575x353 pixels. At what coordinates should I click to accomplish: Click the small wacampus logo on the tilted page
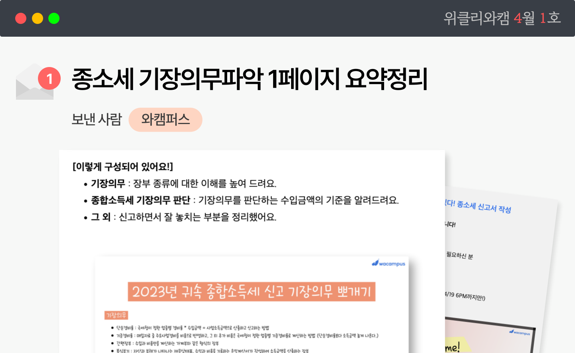pos(519,332)
